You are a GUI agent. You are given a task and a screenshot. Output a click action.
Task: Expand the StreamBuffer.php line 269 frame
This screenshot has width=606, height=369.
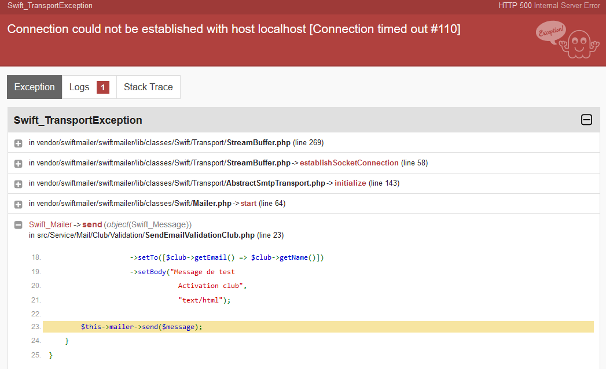[18, 142]
